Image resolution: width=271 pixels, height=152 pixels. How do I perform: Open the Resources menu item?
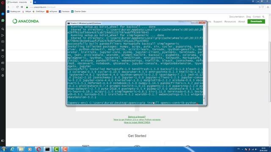(230, 22)
